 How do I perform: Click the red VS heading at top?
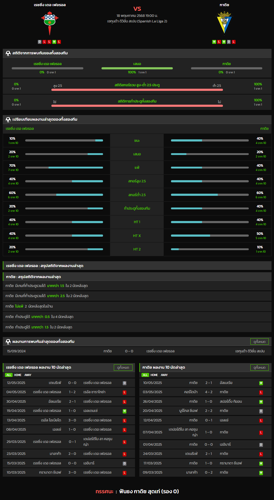[x=137, y=9]
